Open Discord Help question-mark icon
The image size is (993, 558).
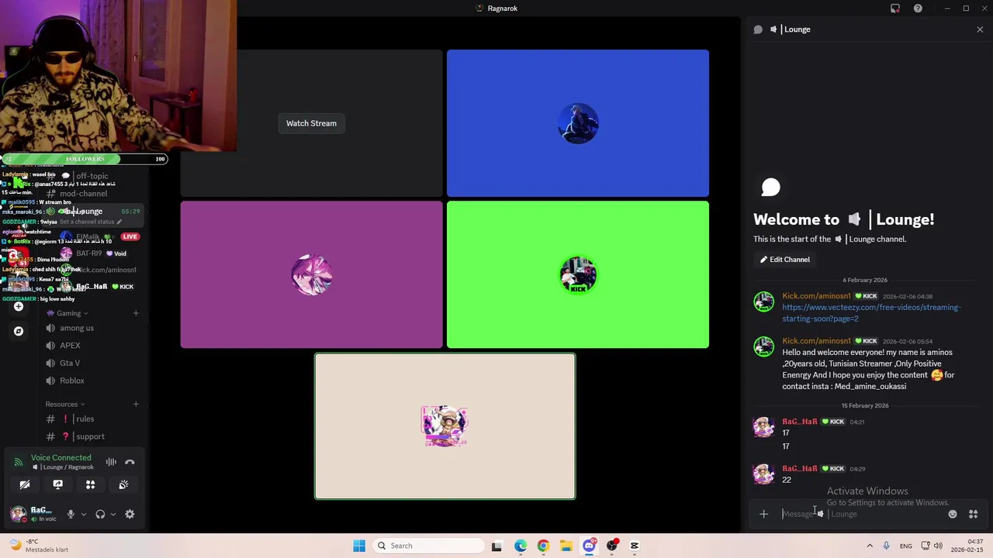tap(918, 9)
